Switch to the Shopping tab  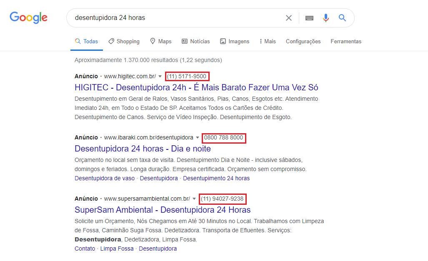click(124, 42)
